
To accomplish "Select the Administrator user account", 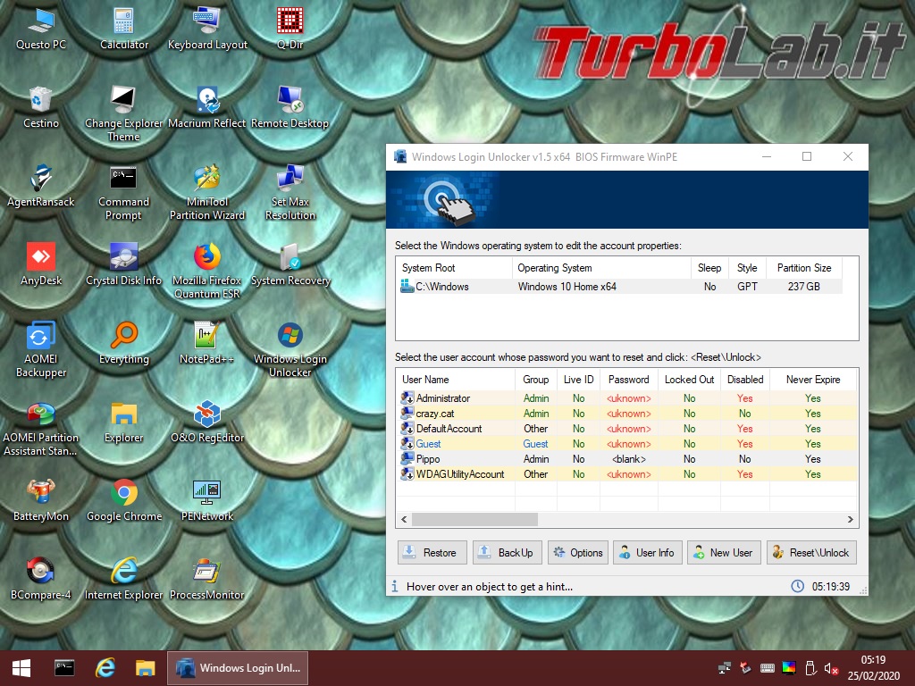I will (x=626, y=397).
